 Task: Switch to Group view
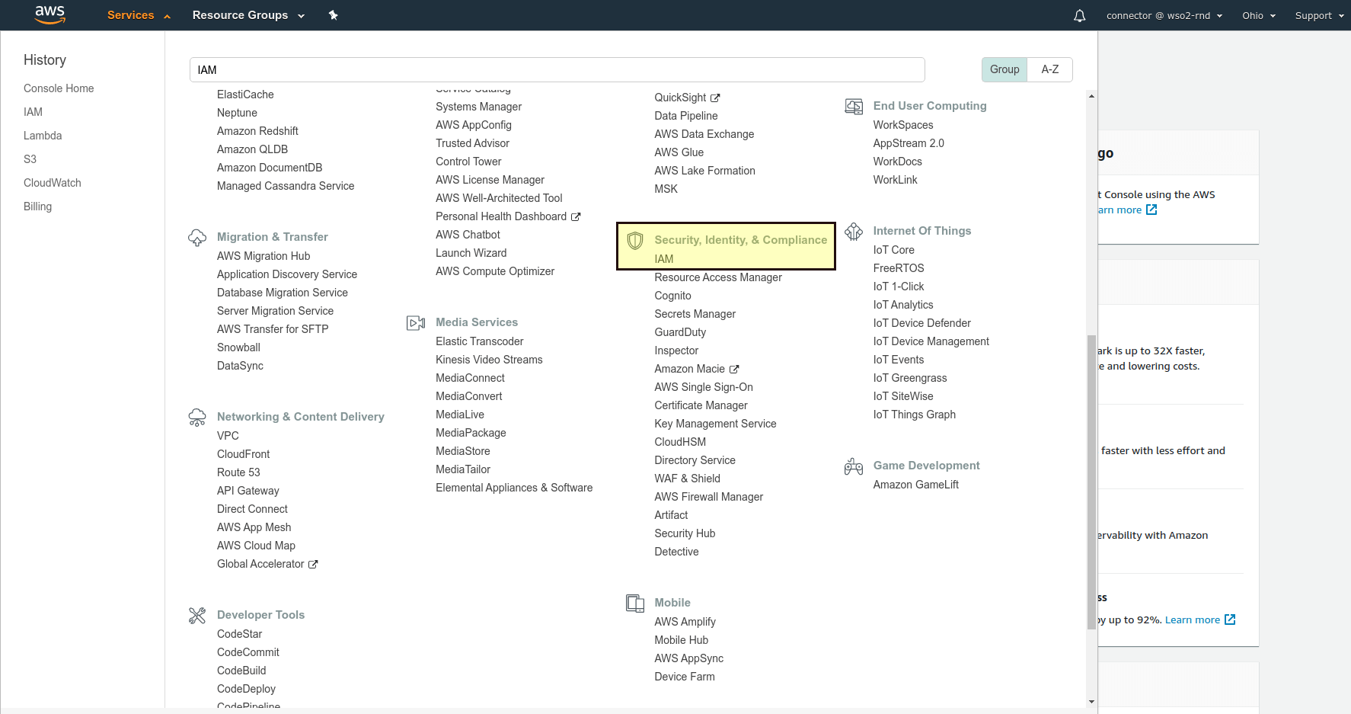tap(1004, 69)
